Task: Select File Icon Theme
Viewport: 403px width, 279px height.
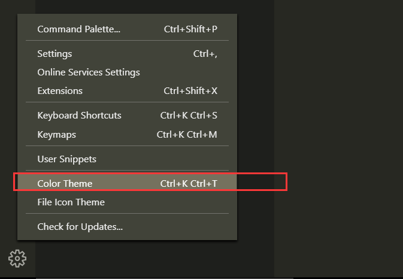Action: click(x=71, y=202)
